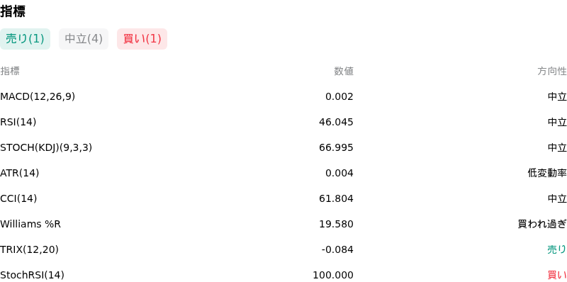Viewport: 567px width, 282px height.
Task: Open the MACD(12,26,9) indicator row
Action: 283,96
